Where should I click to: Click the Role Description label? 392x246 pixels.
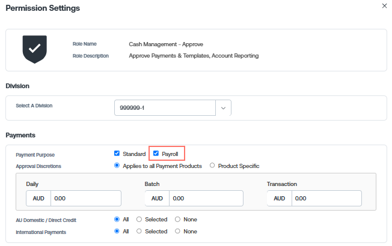pos(91,56)
